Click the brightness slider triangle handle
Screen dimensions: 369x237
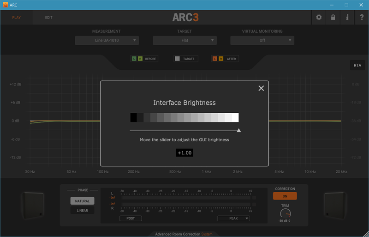point(238,130)
